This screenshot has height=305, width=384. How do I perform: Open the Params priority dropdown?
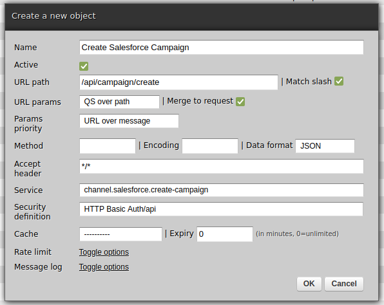pyautogui.click(x=129, y=121)
